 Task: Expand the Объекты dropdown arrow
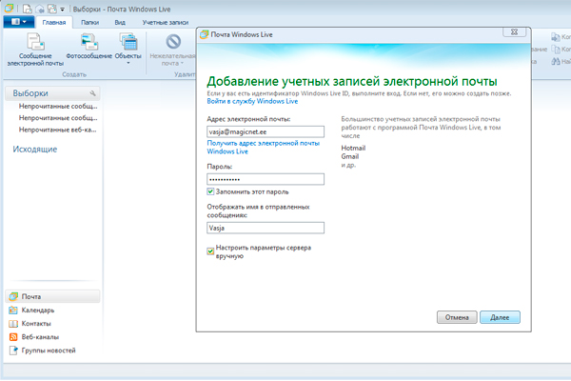(x=128, y=64)
